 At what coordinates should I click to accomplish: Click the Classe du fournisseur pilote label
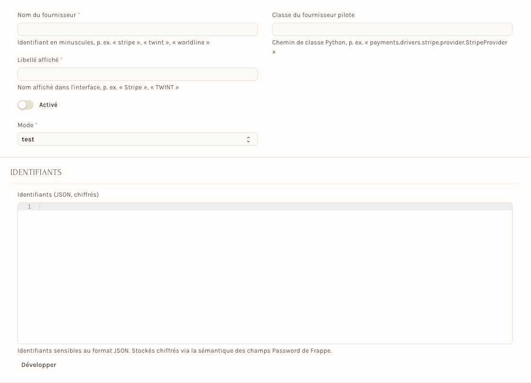coord(313,15)
